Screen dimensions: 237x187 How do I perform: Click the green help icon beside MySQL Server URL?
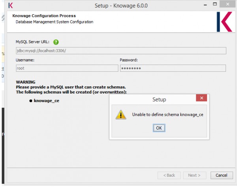(56, 42)
